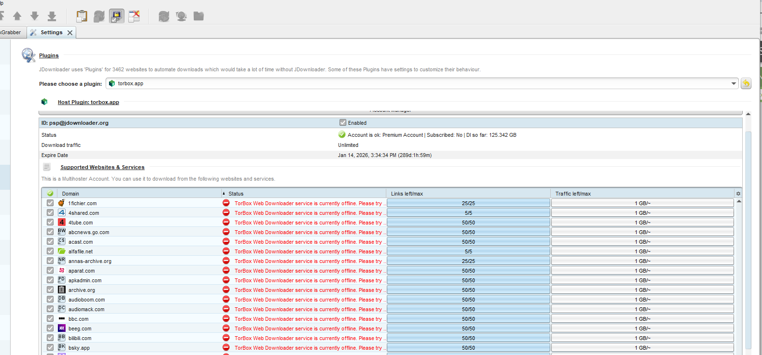Click the 5/5 links bar for alfafile.net
The image size is (762, 355).
coord(468,251)
